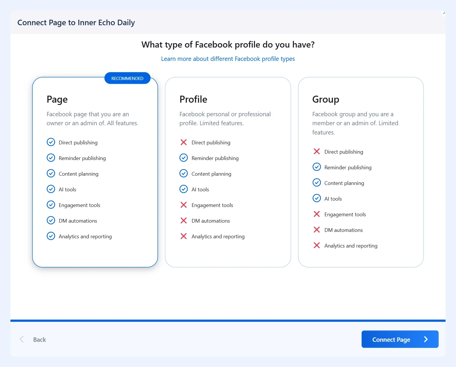
Task: Click the Reminder publishing checkmark in Profile card
Action: (184, 158)
